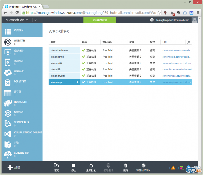Open the SQL database DB icon
The height and width of the screenshot is (175, 203).
8,83
